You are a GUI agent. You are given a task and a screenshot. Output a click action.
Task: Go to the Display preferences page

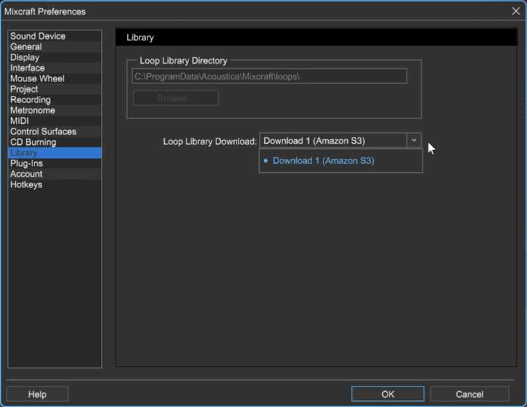(x=55, y=58)
